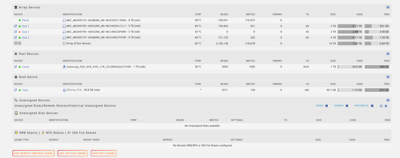The width and height of the screenshot is (400, 158).
Task: Click Disk 2 red error status icon
Action: (x=20, y=32)
